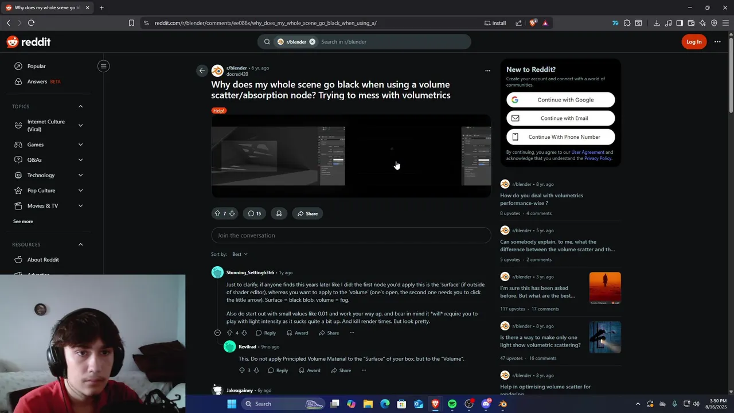Click the Log In button
The height and width of the screenshot is (413, 734).
tap(694, 42)
